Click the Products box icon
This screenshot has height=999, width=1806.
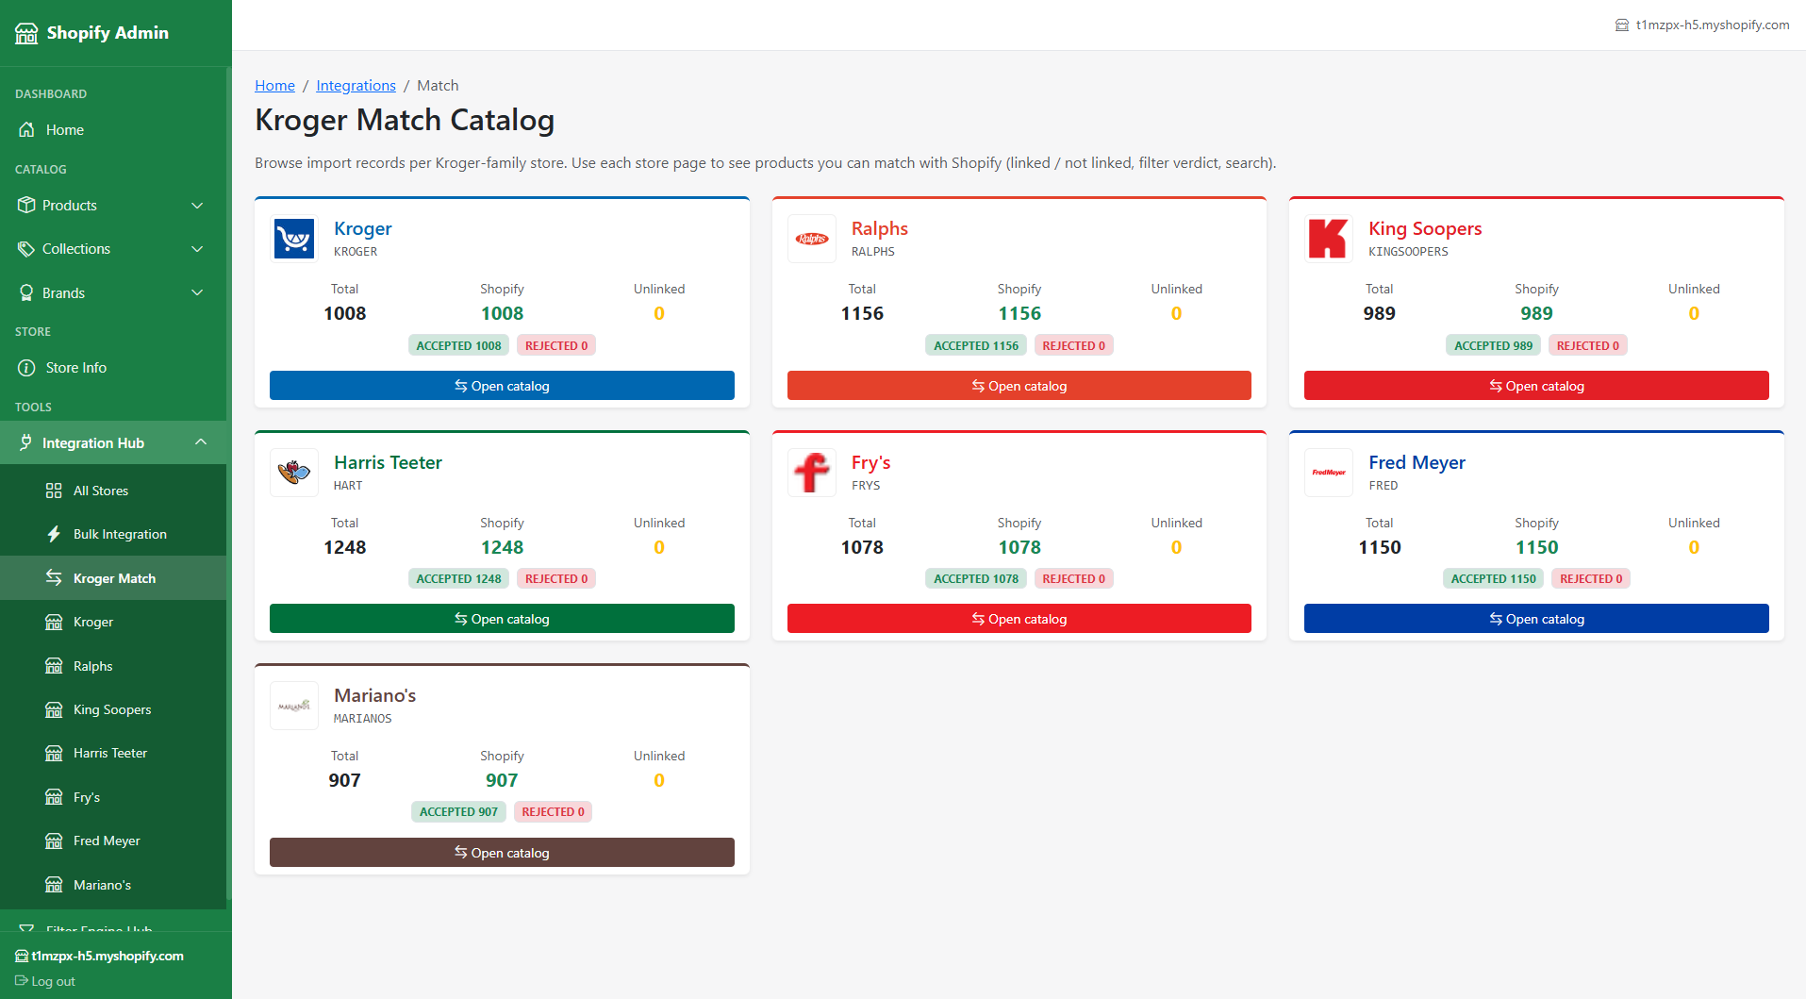coord(26,206)
